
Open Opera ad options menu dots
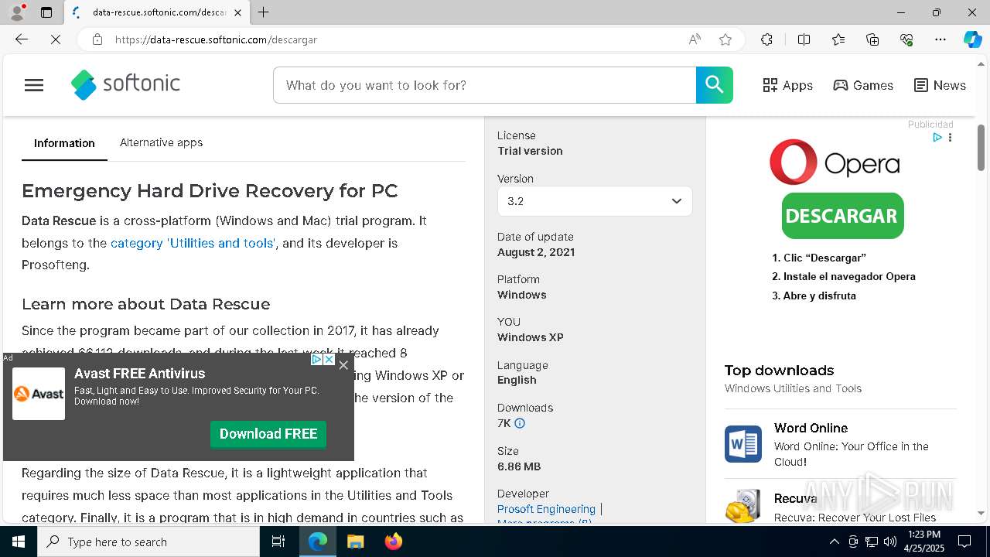point(950,137)
